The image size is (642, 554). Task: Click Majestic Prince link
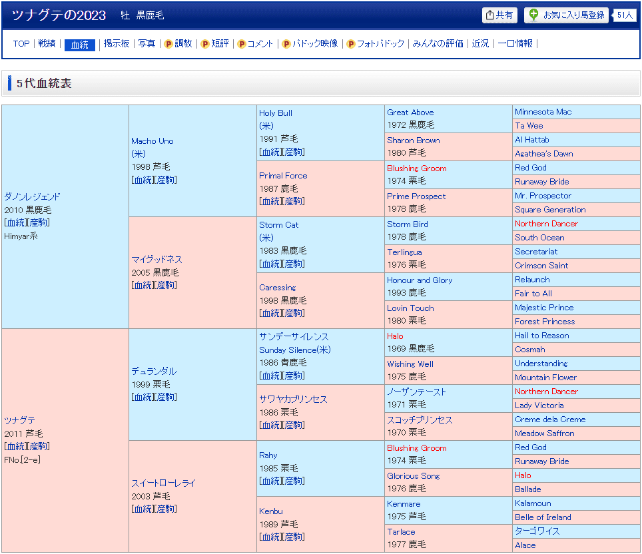click(544, 308)
